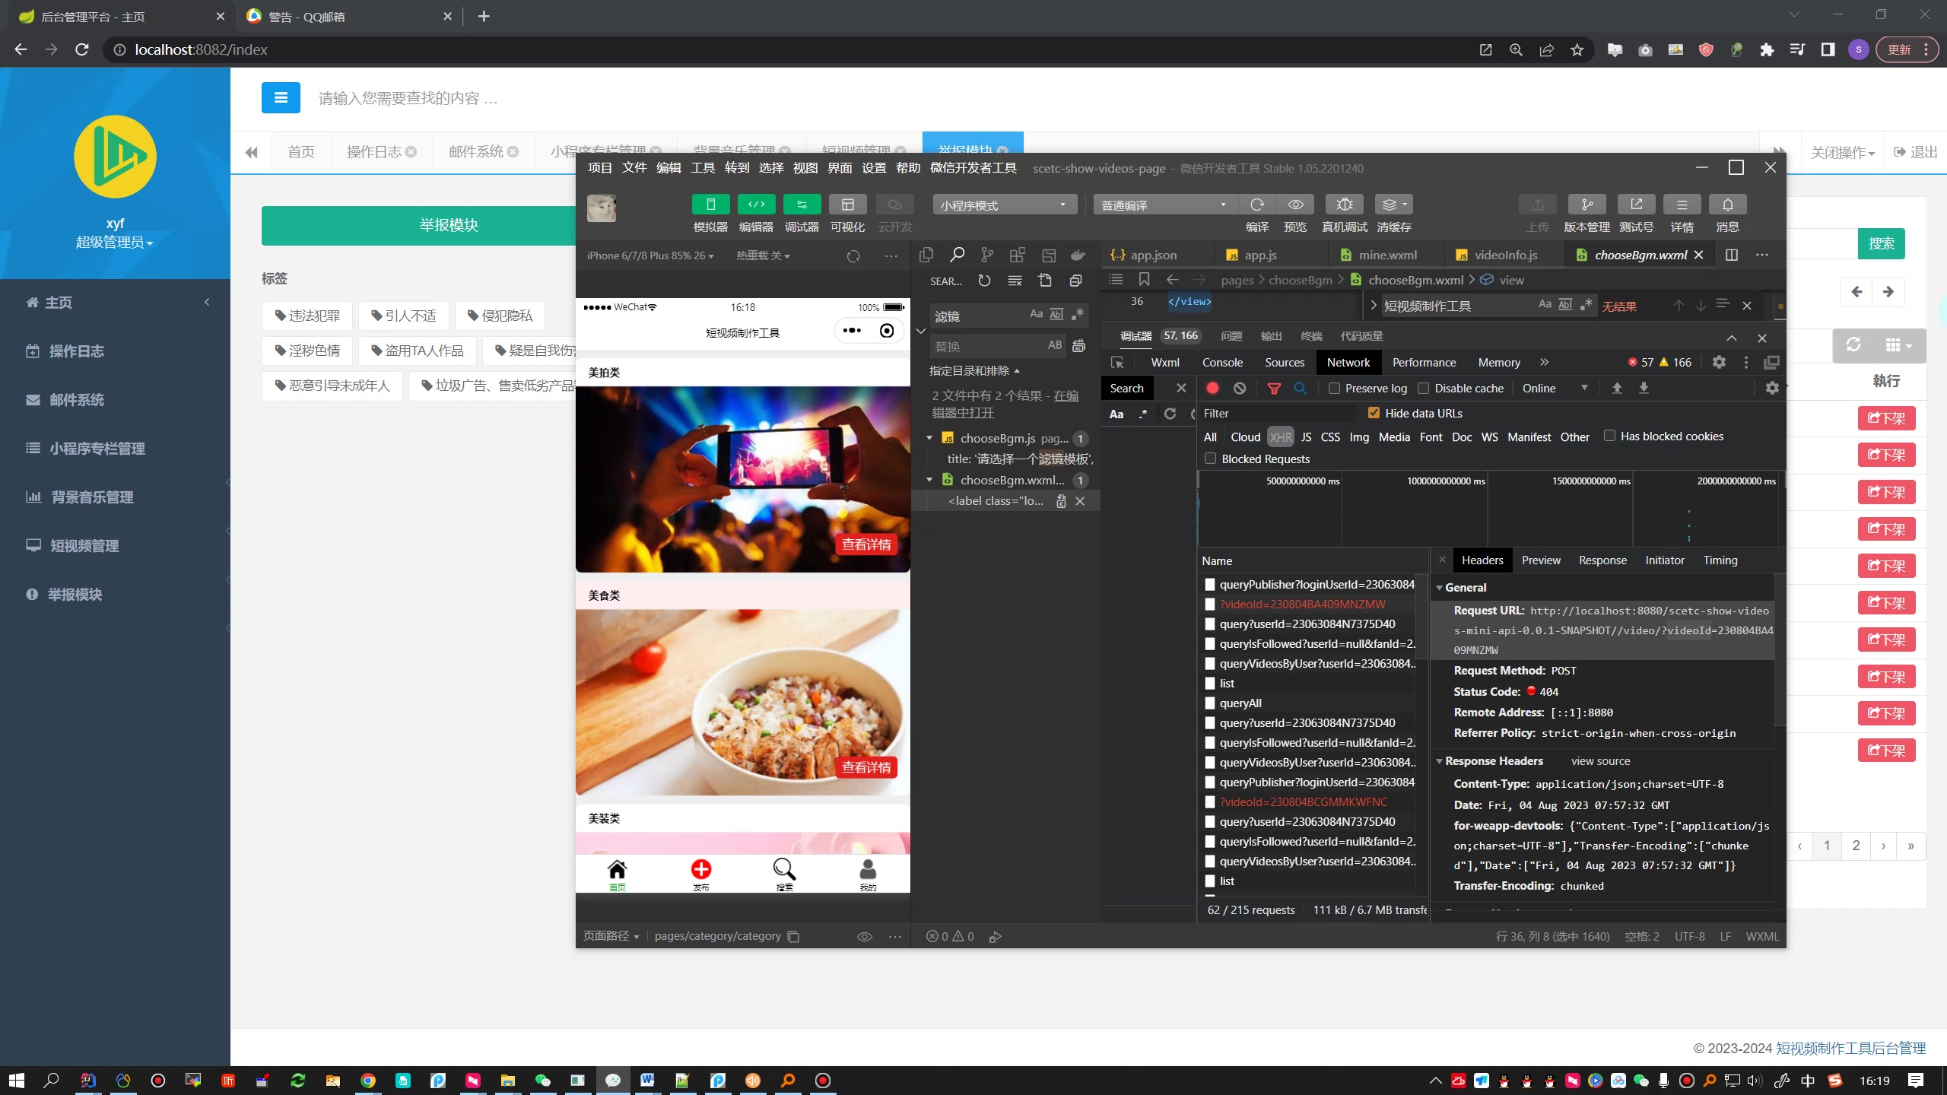Click the Clear network log icon

coord(1240,388)
